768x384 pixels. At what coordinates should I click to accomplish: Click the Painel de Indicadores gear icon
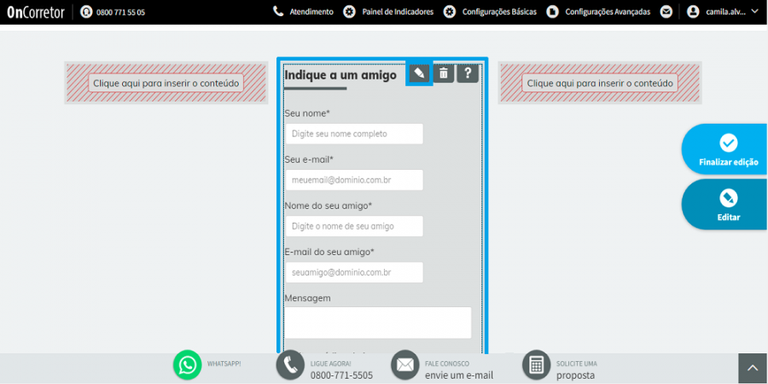(x=349, y=12)
